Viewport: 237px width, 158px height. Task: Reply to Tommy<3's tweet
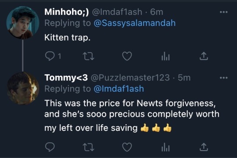pos(50,147)
